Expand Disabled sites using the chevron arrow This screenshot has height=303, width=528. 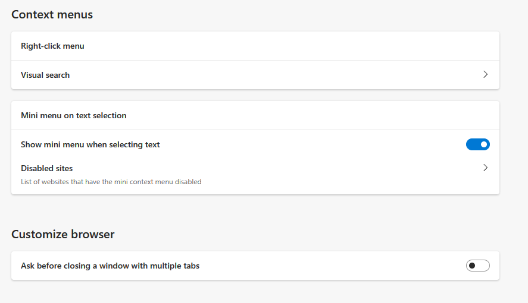[x=485, y=168]
